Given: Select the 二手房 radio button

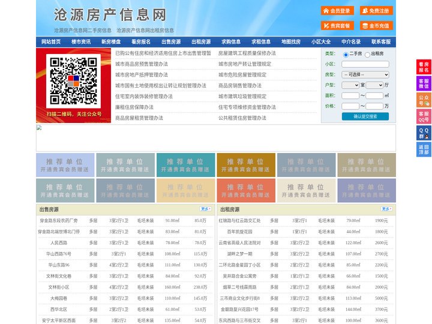Looking at the screenshot, I should (x=346, y=55).
